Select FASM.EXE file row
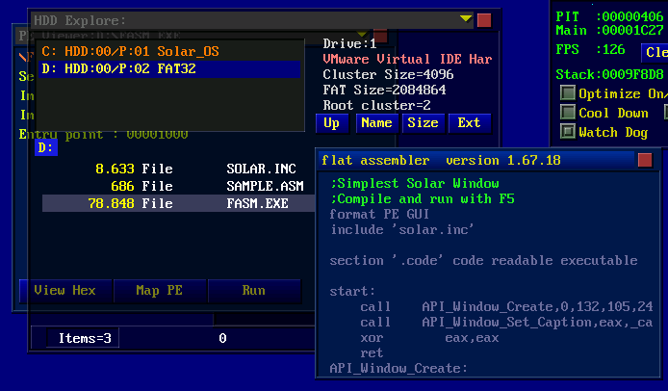Viewport: 668px width, 391px height. point(178,204)
